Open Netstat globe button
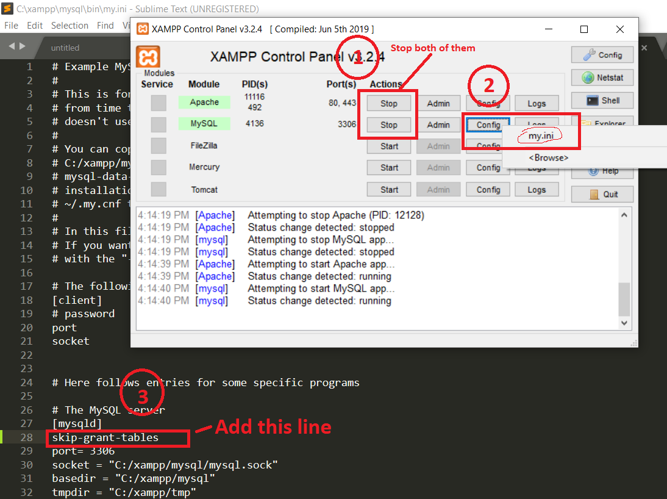 (602, 77)
